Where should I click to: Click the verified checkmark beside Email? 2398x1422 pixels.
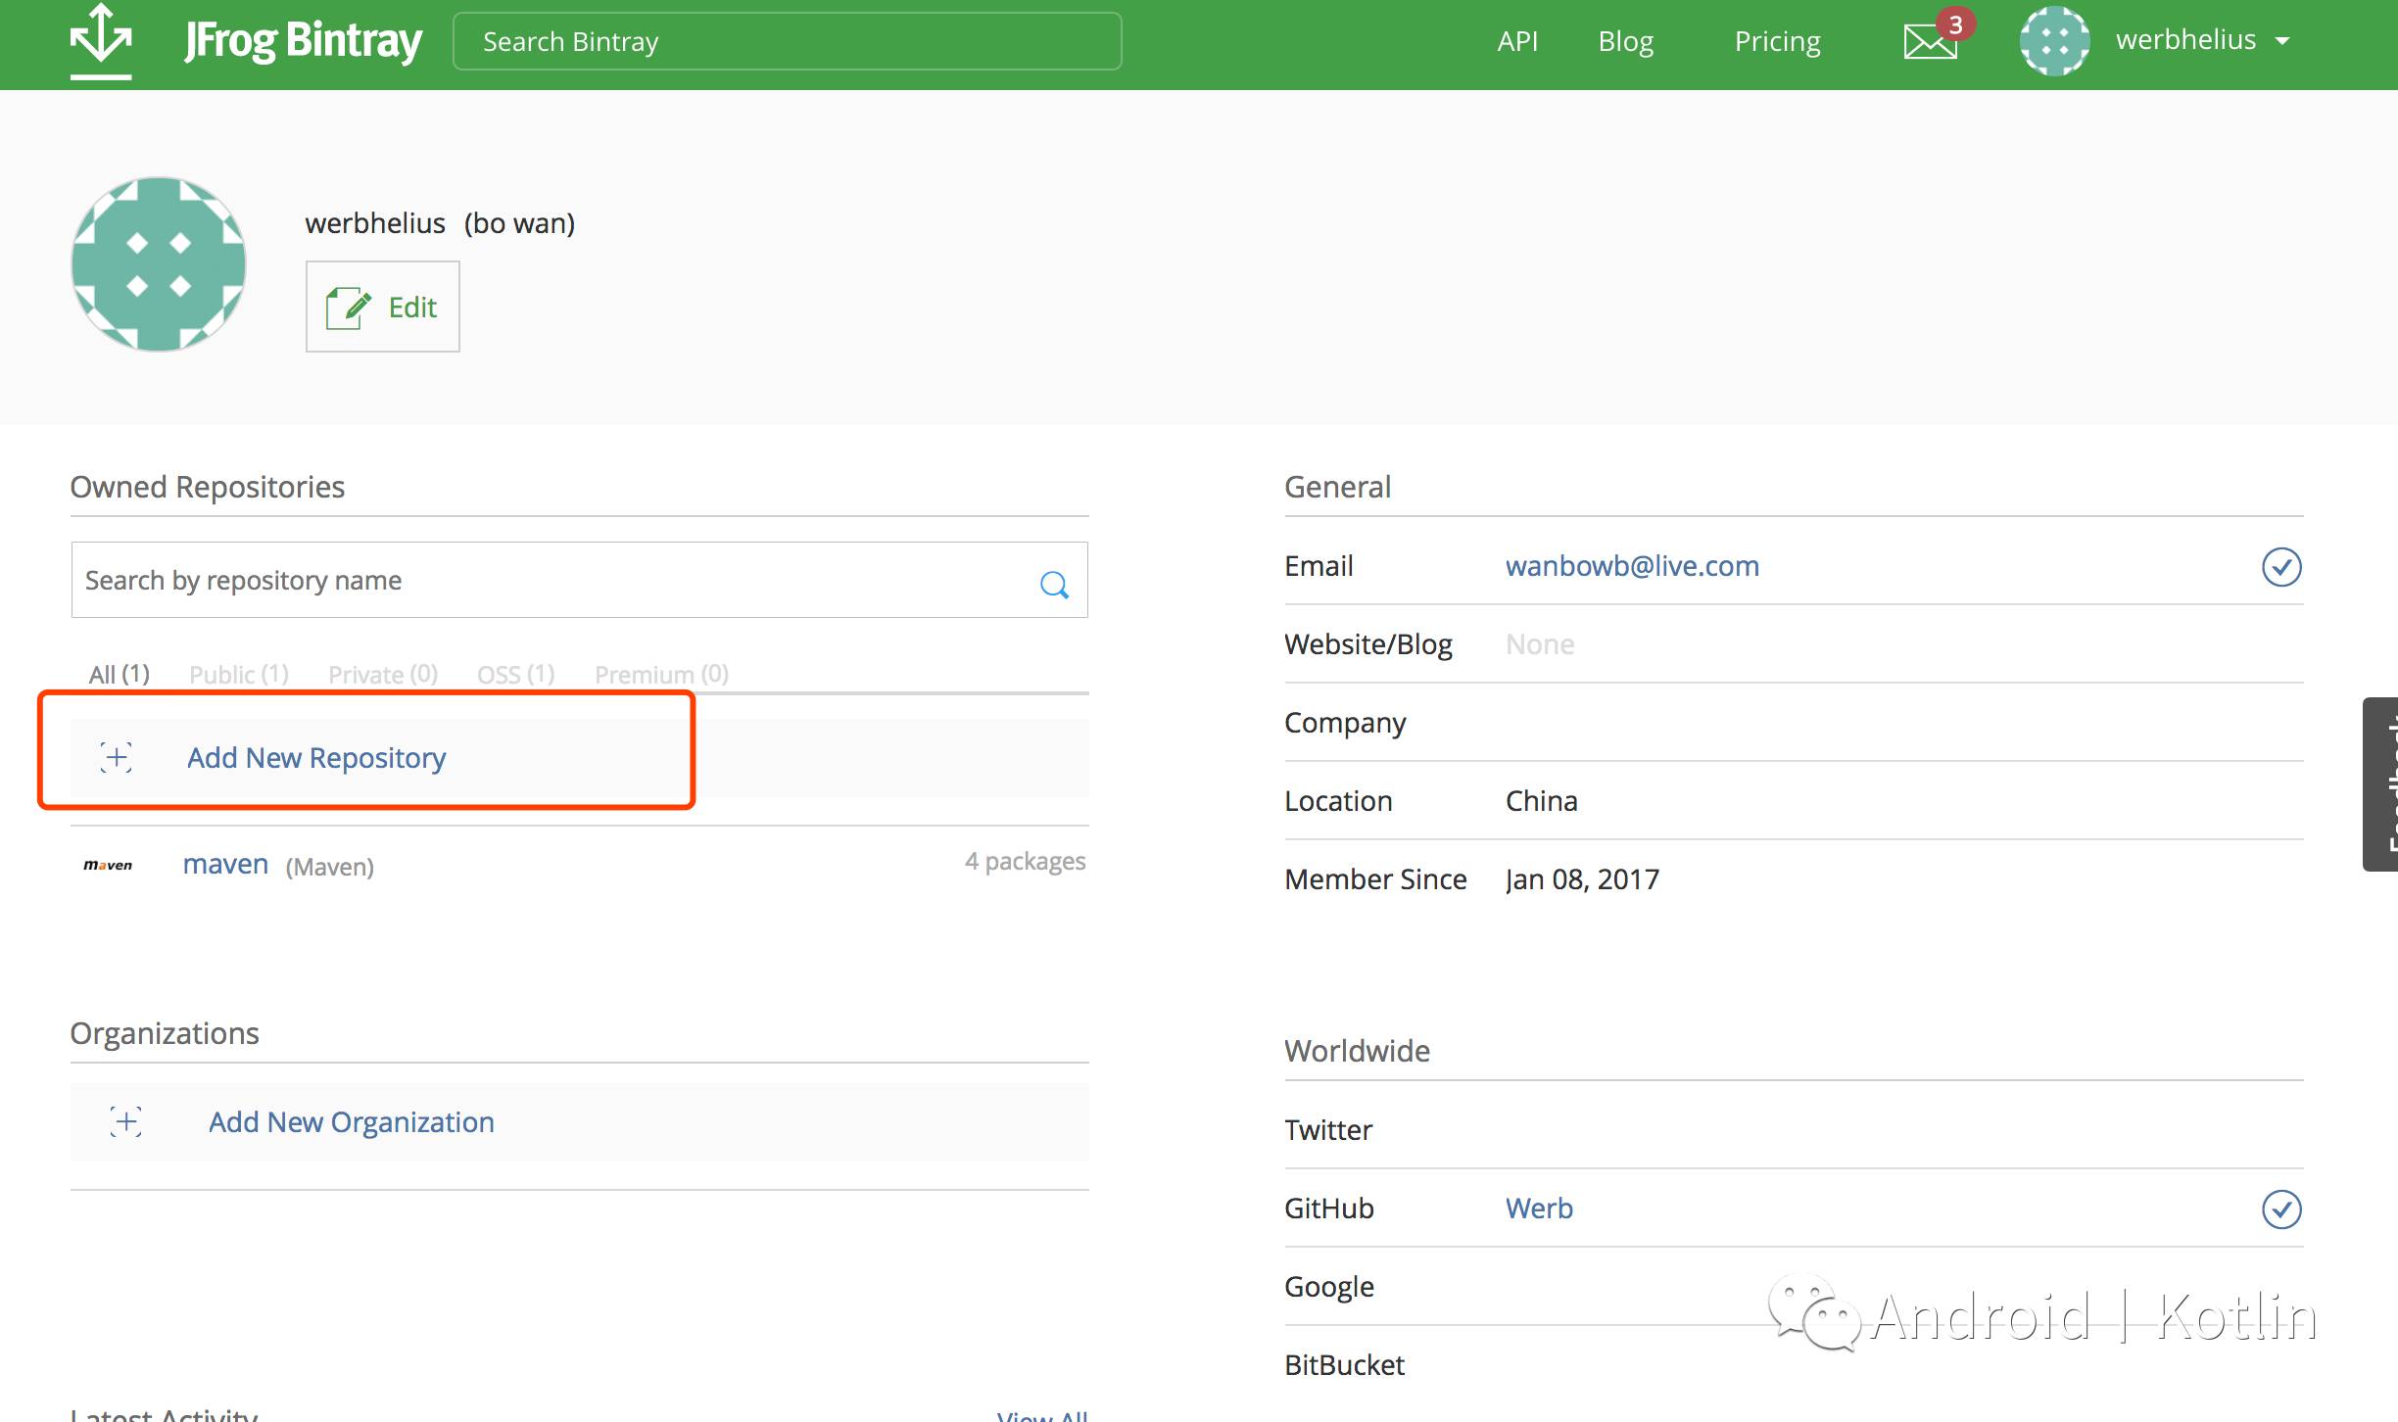2280,566
